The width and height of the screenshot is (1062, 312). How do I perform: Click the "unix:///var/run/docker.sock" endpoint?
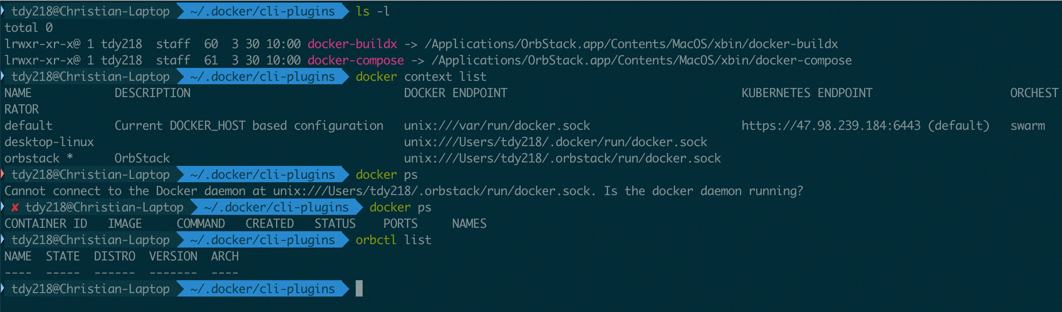point(497,125)
